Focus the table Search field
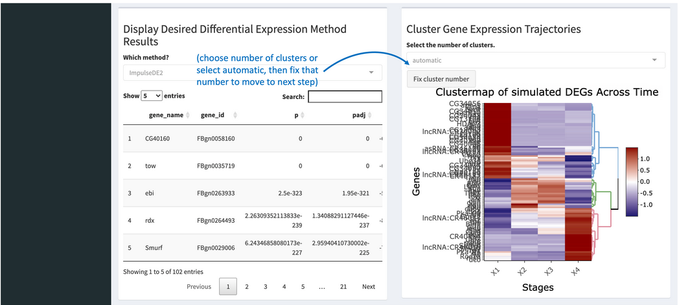This screenshot has height=305, width=679. [x=345, y=96]
